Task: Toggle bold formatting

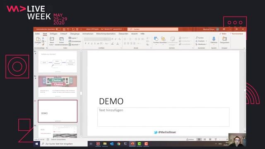Action: click(86, 43)
